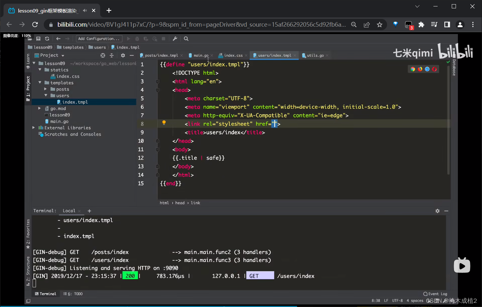The image size is (482, 307).
Task: Click the Add Configuration button
Action: [99, 39]
